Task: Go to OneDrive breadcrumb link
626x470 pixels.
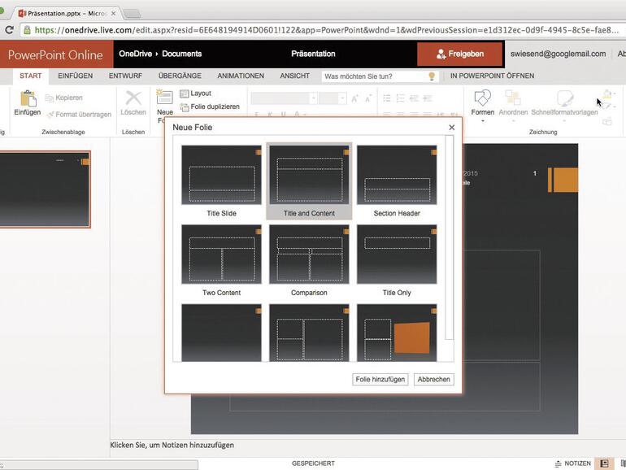Action: (x=135, y=54)
